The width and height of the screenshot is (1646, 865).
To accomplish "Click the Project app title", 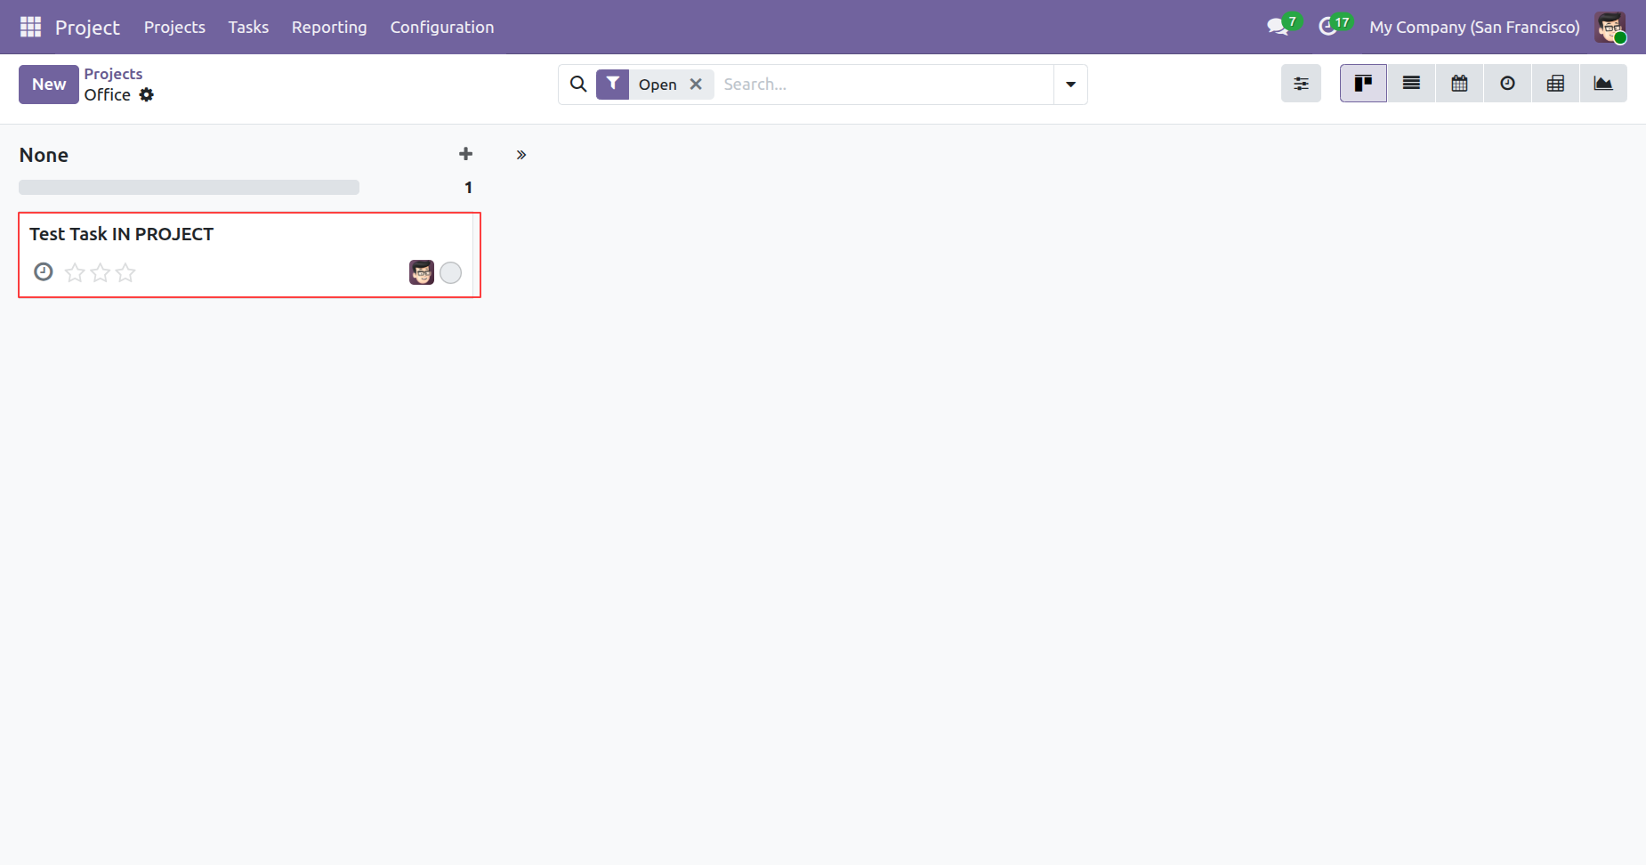I will point(87,27).
